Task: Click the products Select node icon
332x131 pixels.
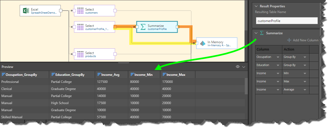Action: pyautogui.click(x=80, y=54)
